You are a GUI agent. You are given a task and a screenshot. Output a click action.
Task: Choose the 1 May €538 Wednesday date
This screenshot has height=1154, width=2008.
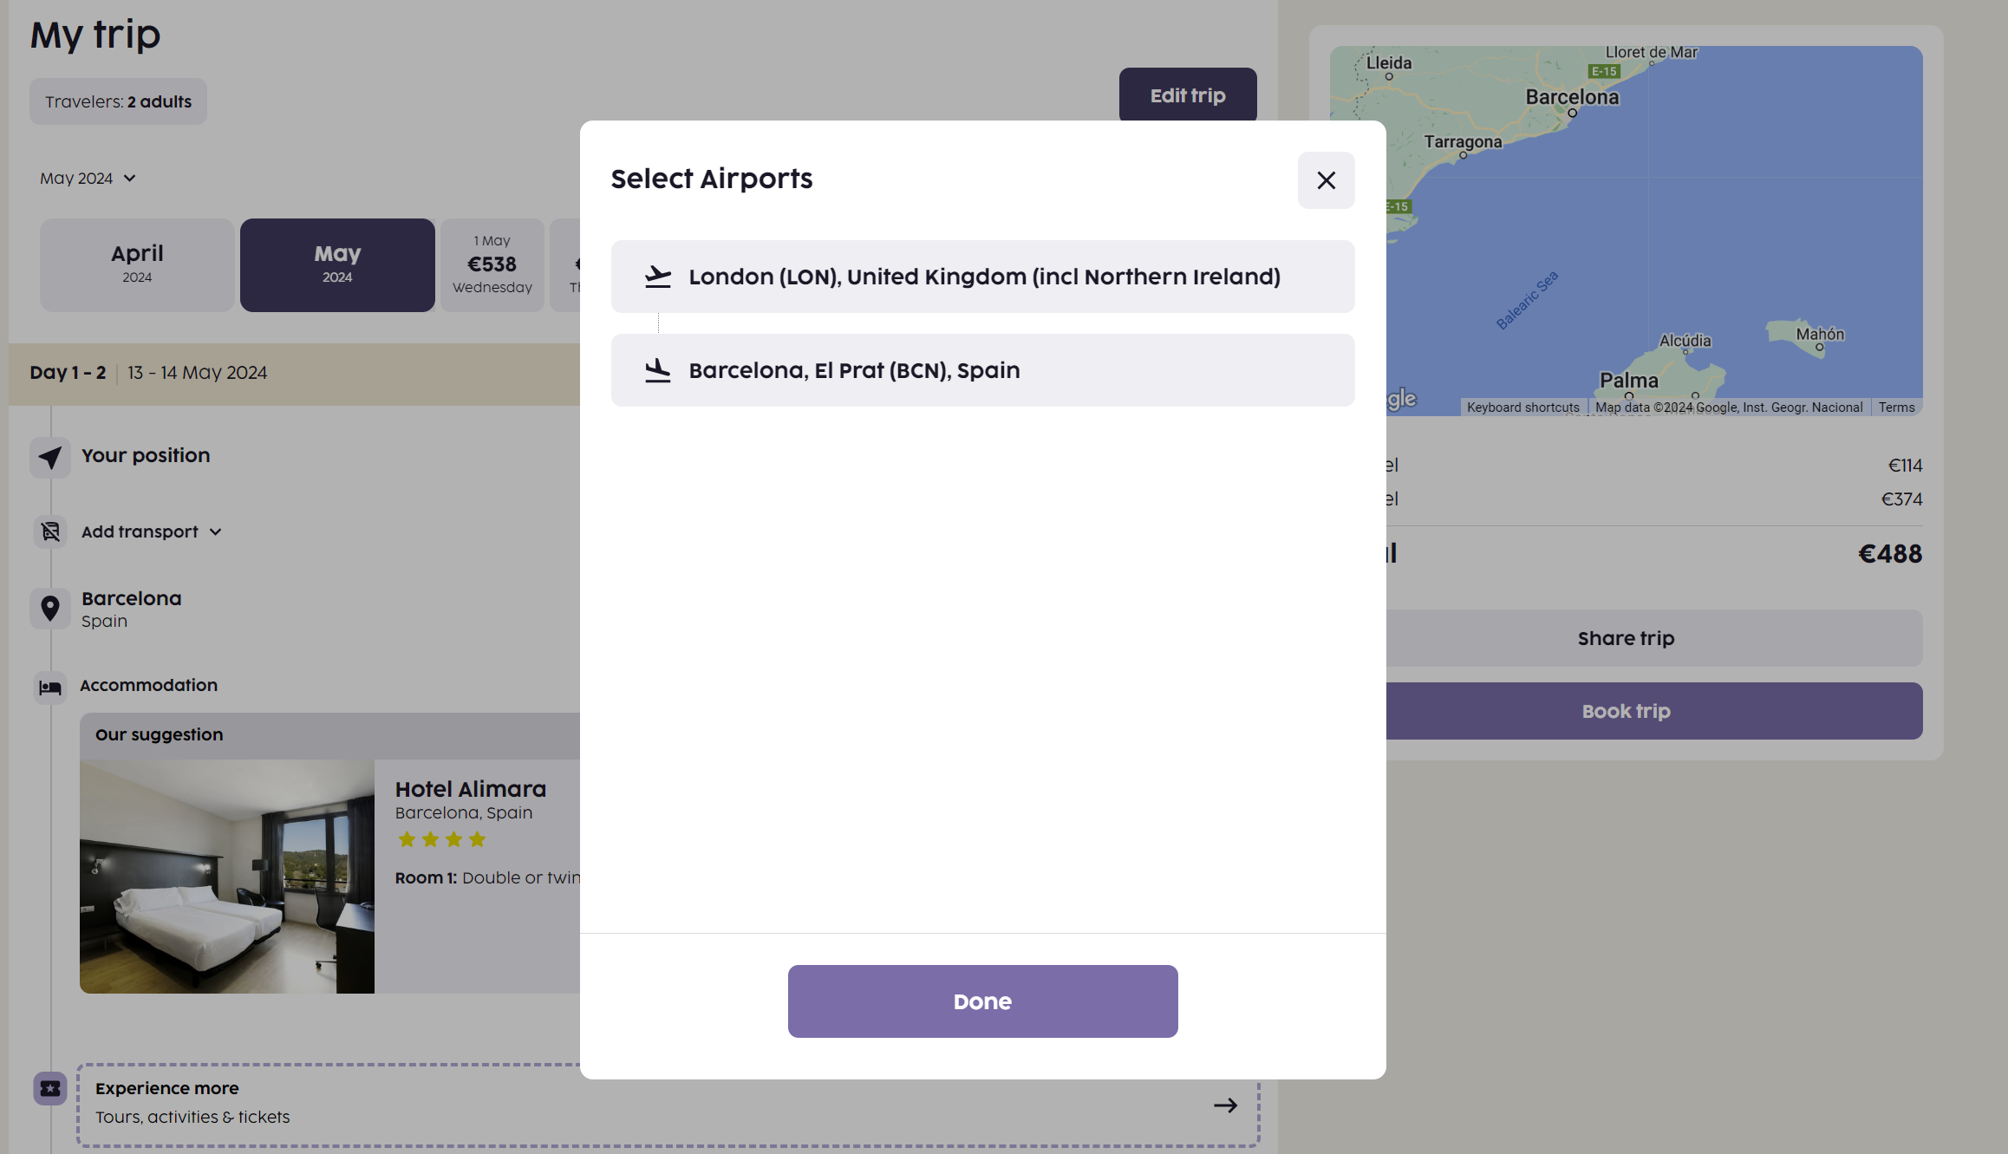[x=492, y=264]
